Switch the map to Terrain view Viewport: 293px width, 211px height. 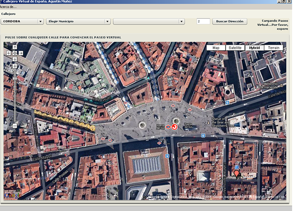point(274,48)
